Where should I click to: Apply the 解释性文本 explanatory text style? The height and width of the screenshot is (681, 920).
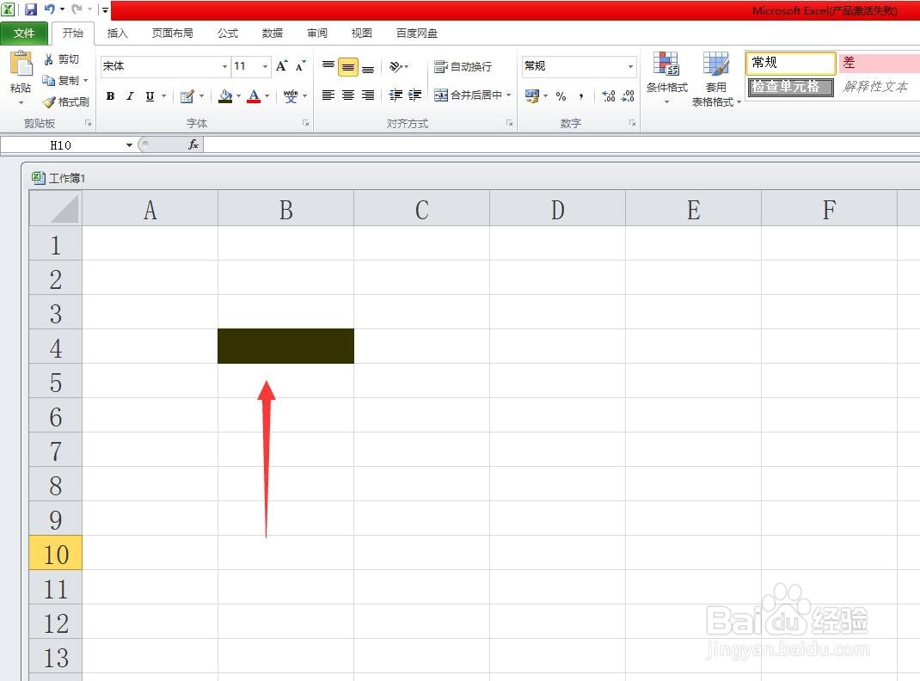pyautogui.click(x=879, y=87)
